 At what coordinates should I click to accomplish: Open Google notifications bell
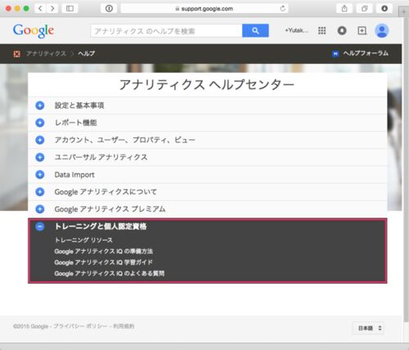click(342, 30)
